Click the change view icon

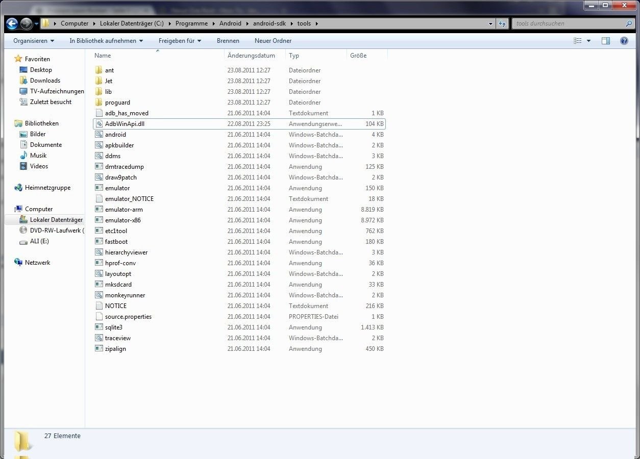tap(578, 41)
